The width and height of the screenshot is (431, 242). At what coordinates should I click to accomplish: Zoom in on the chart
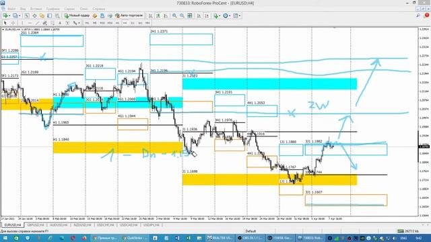point(174,15)
